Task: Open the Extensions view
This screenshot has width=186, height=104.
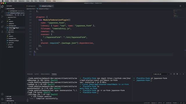Action: click(x=2, y=27)
